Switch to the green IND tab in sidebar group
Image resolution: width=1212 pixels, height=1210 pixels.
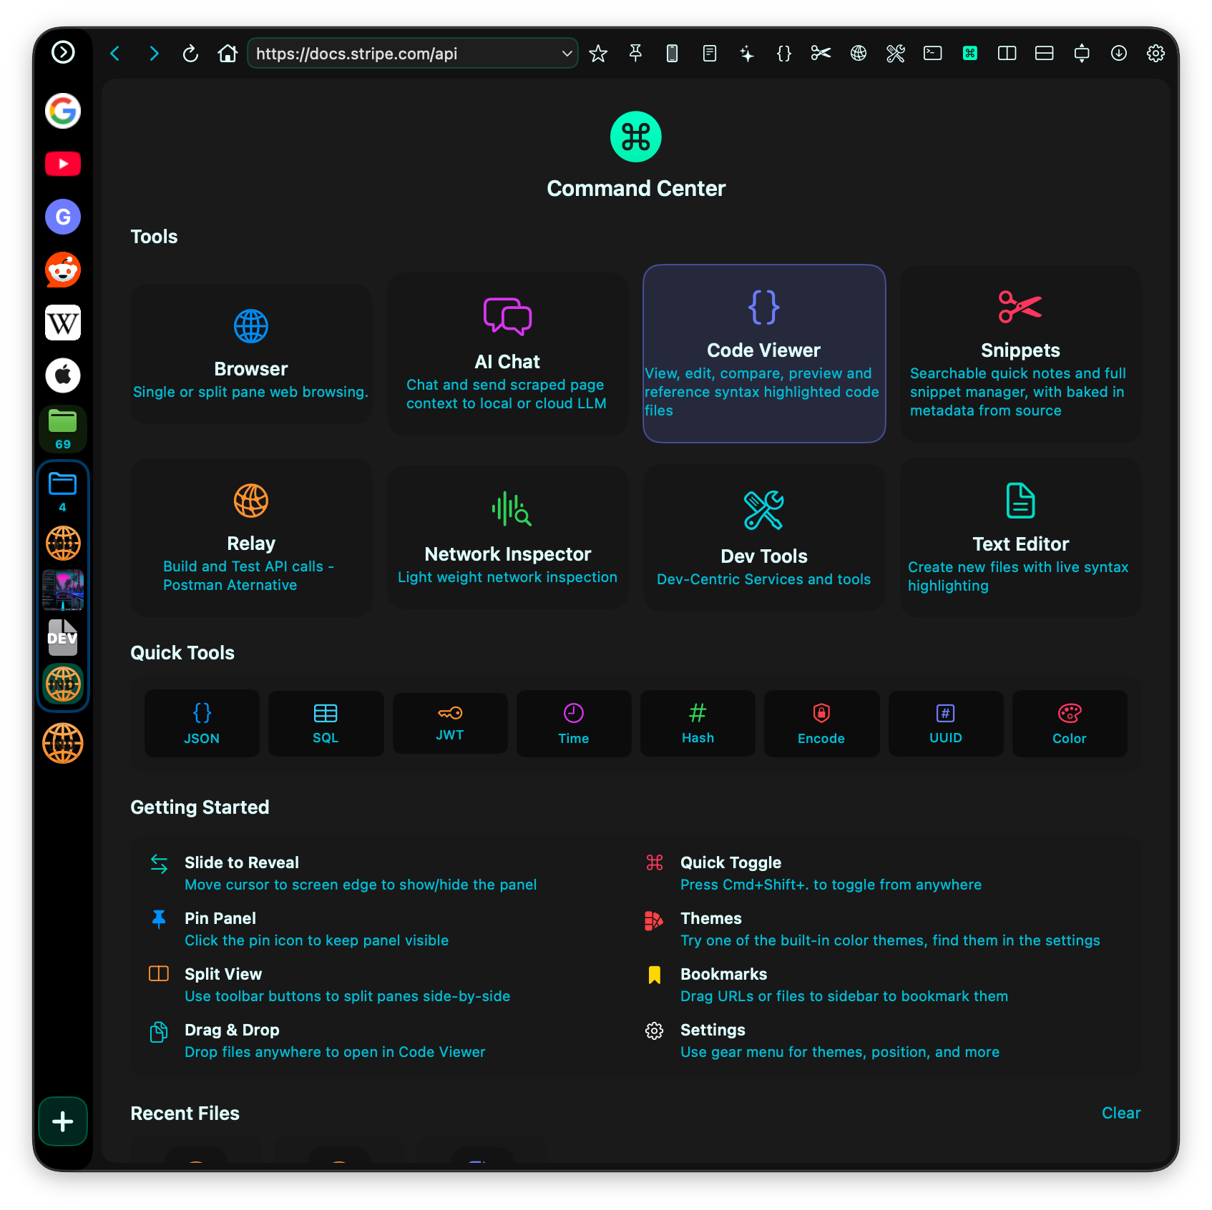click(62, 683)
